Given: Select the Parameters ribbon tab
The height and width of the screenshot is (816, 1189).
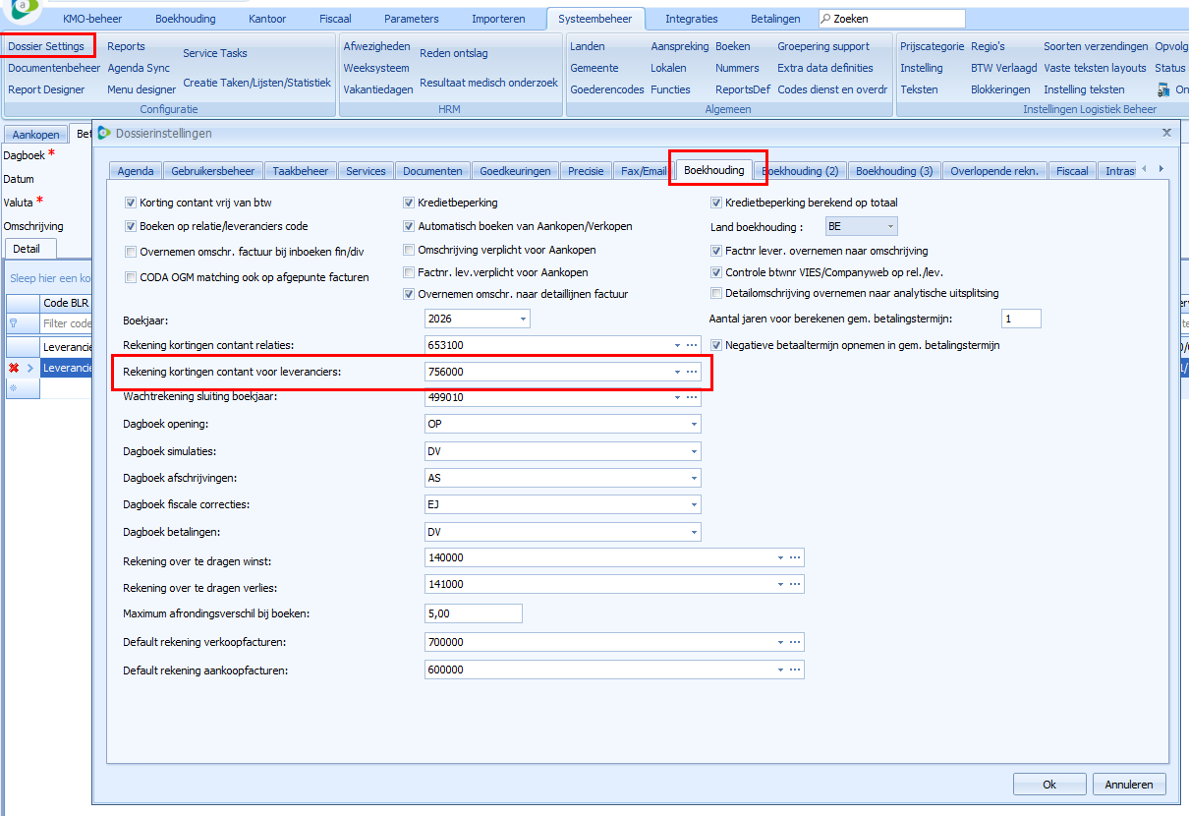Looking at the screenshot, I should coord(412,19).
